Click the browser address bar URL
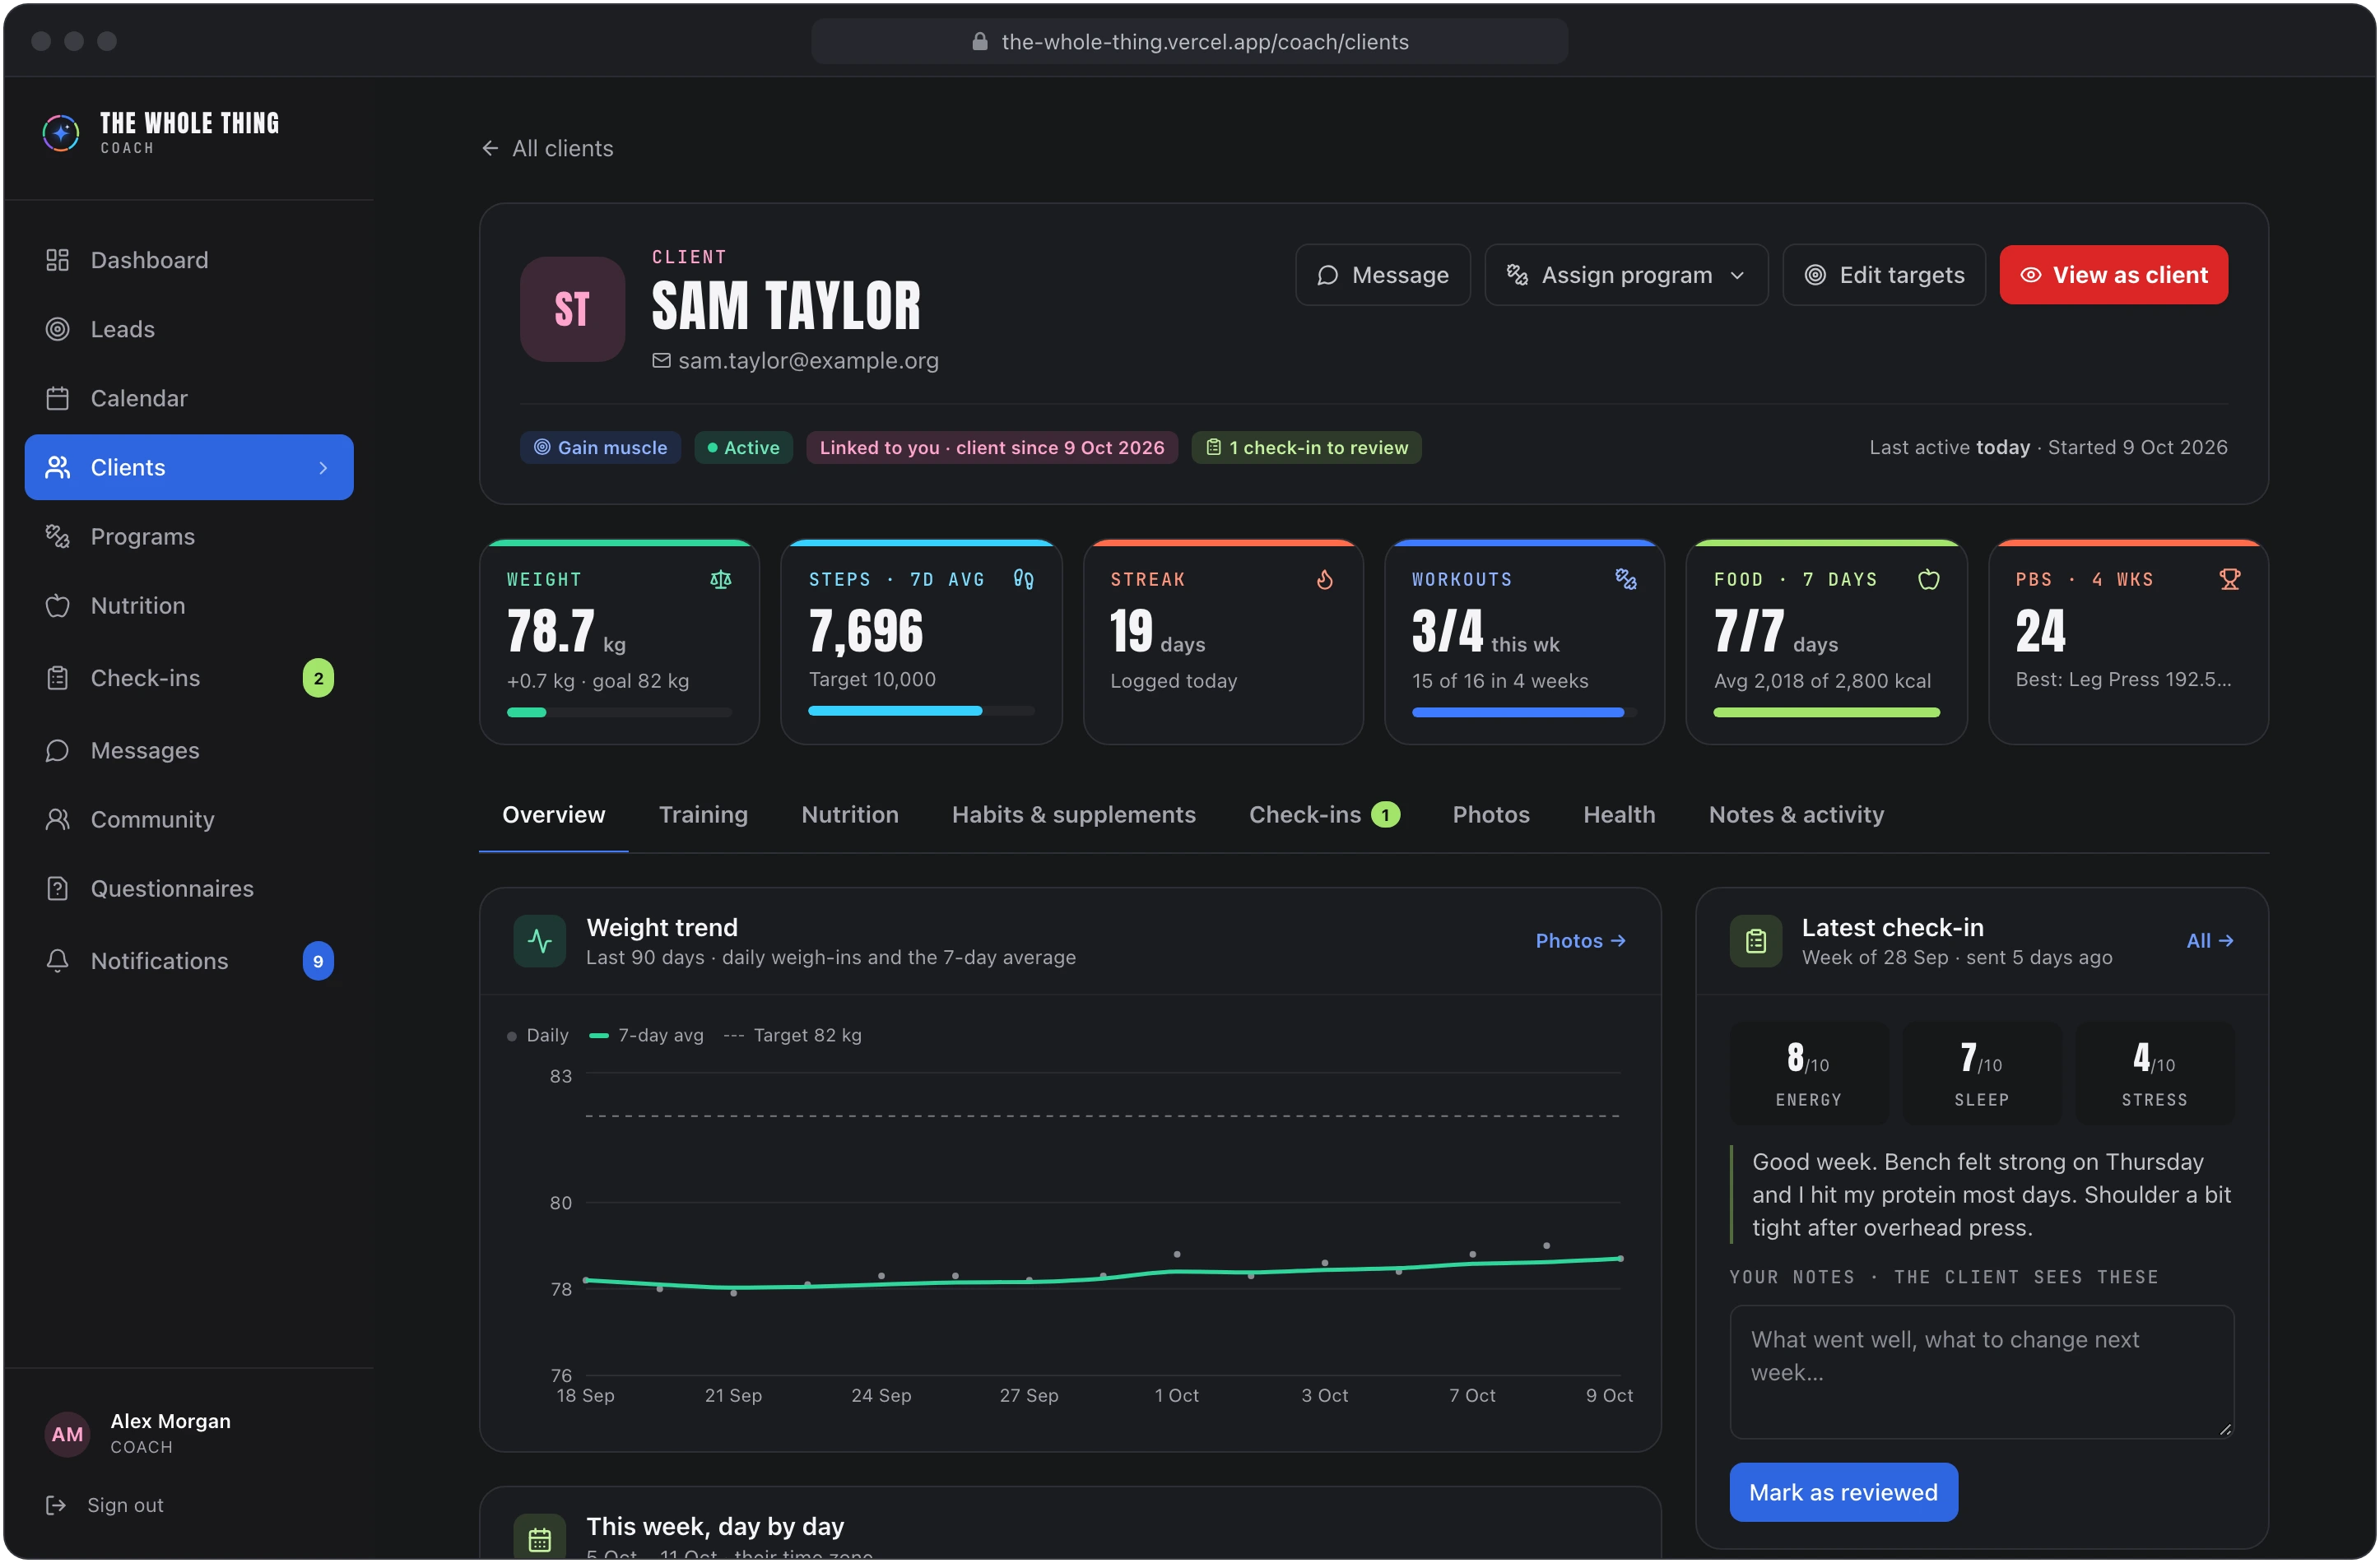2380x1563 pixels. point(1189,41)
